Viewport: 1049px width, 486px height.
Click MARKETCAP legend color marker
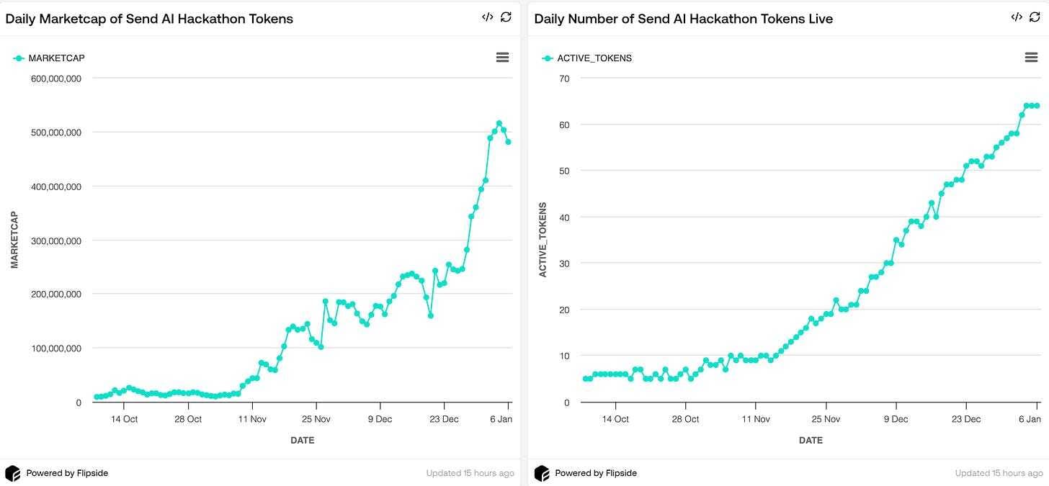(19, 58)
